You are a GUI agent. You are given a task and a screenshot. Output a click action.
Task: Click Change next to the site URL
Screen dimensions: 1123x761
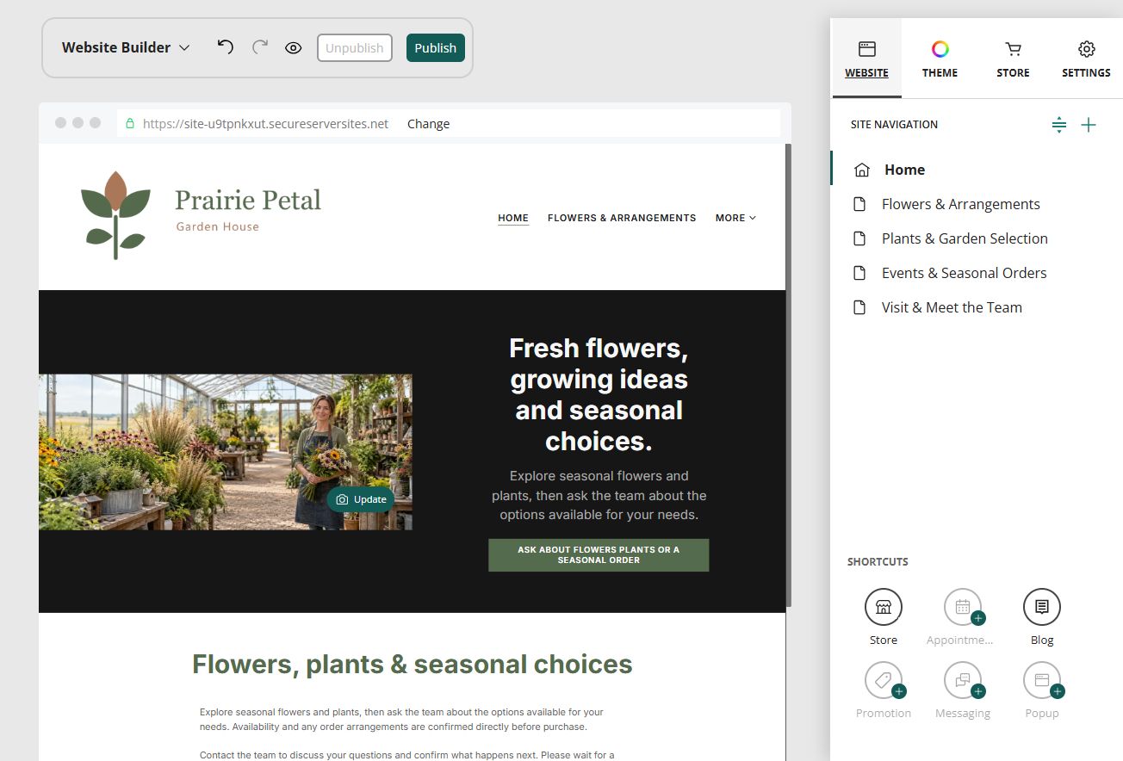coord(428,124)
